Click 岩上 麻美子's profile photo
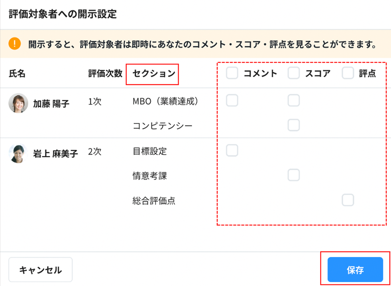The width and height of the screenshot is (391, 286). pos(18,154)
